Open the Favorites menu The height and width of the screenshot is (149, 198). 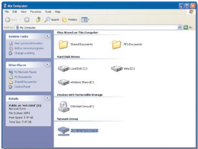pos(36,12)
